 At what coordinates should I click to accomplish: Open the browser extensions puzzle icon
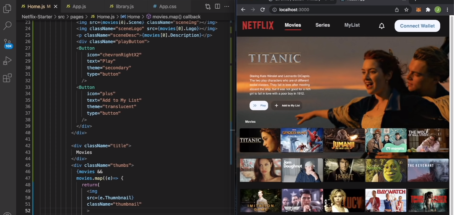428,10
